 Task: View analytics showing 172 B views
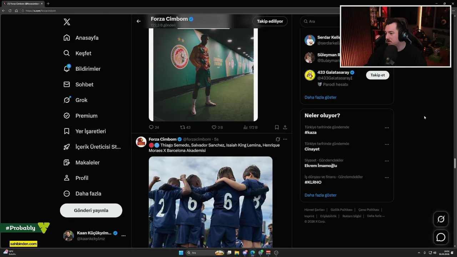coord(250,127)
